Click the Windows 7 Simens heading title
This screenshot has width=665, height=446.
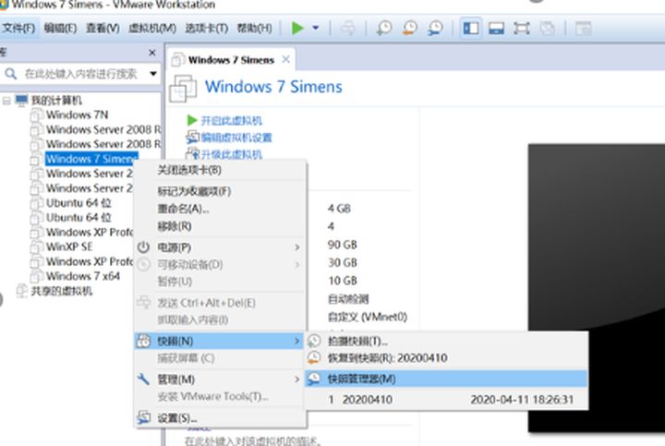tap(273, 87)
